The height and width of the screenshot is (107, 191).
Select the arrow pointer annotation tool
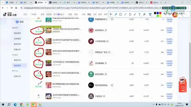(x=111, y=14)
